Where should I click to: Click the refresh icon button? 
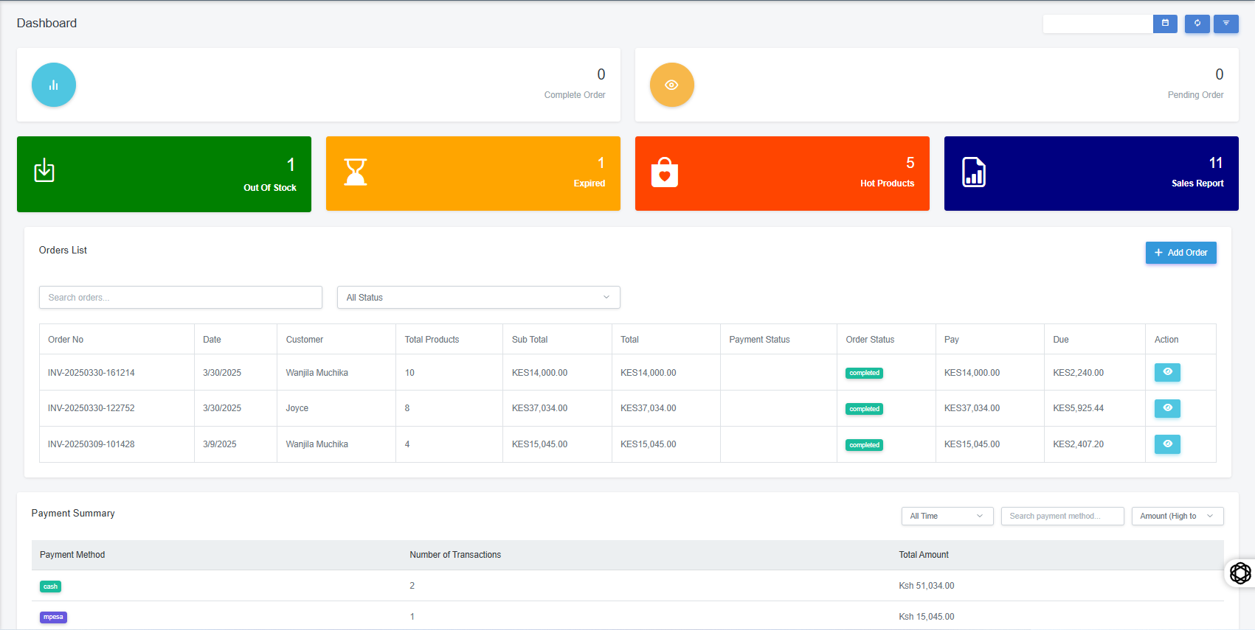click(1197, 24)
